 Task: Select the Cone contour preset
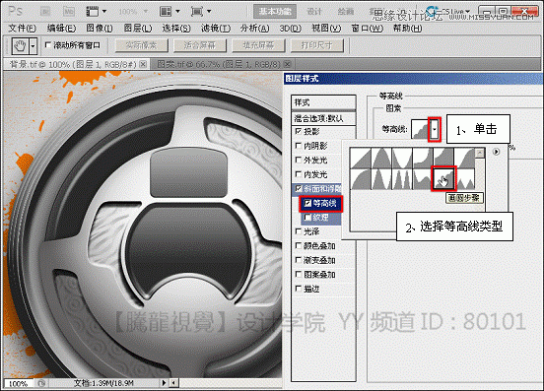tap(381, 158)
